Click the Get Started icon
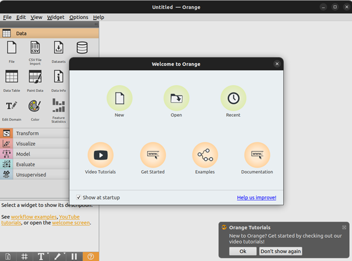 click(x=153, y=155)
